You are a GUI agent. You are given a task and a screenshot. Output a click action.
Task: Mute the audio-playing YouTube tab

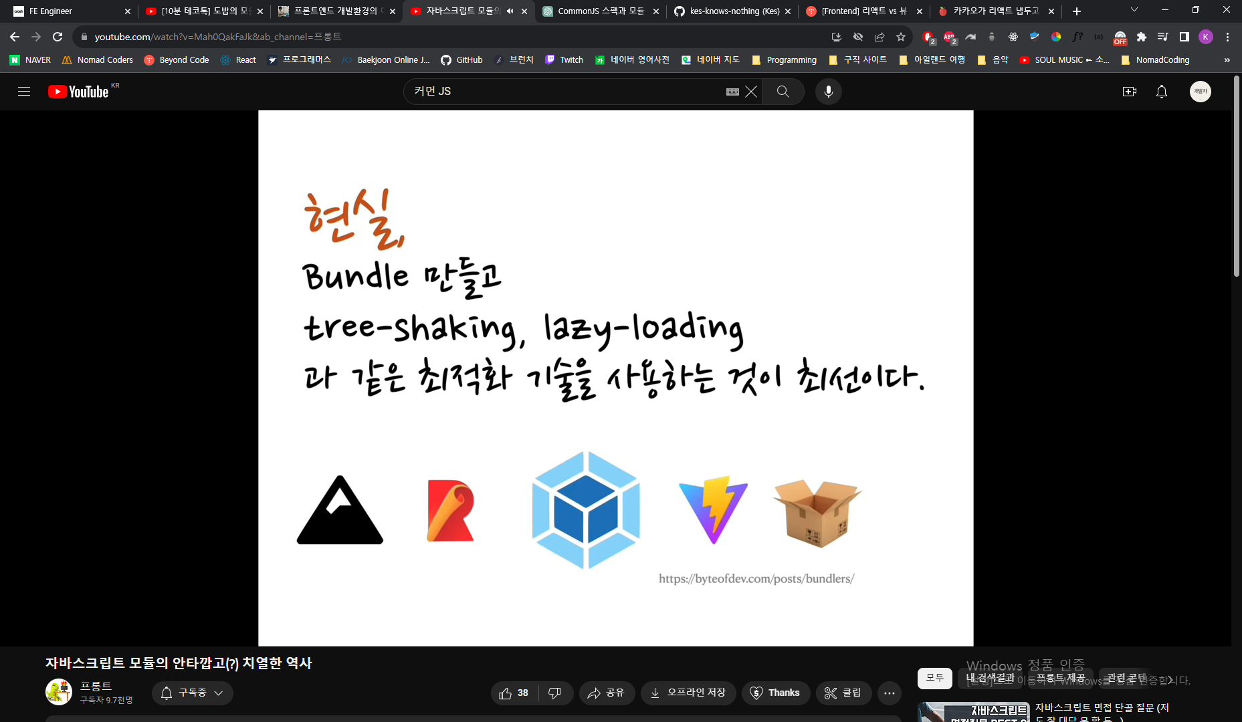tap(510, 11)
